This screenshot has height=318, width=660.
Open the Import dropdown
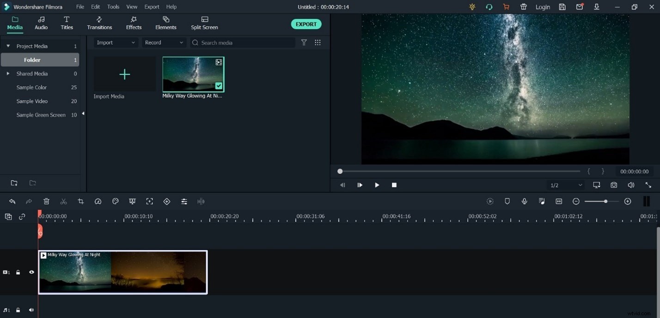116,42
